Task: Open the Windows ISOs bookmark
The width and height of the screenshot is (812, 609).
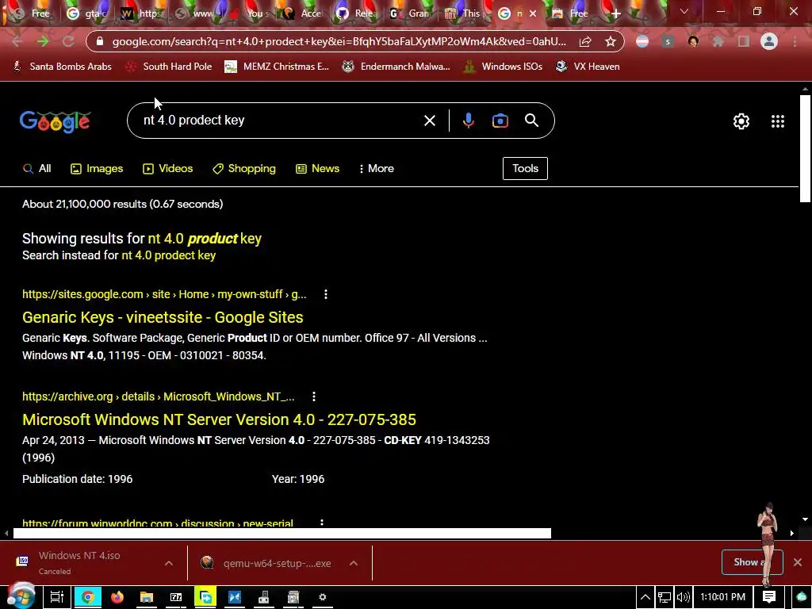Action: tap(503, 67)
